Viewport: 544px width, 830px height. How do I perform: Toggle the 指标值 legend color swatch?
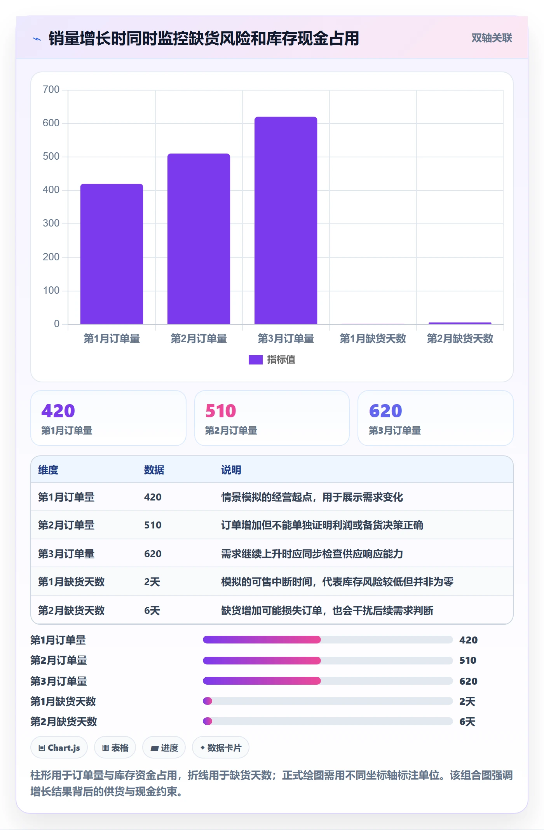[x=255, y=360]
